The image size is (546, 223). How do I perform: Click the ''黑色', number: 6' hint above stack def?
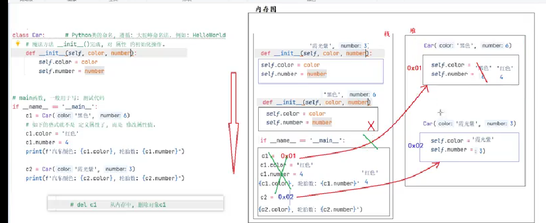[350, 94]
